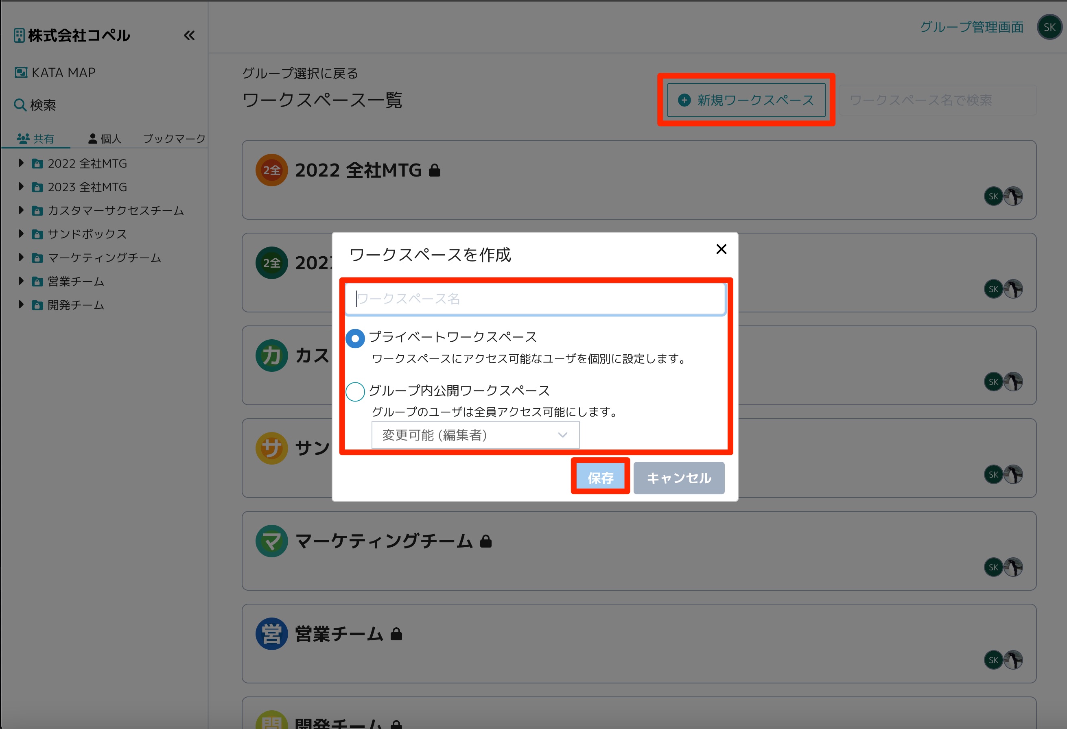1067x729 pixels.
Task: Click the 2023 全社MTG folder icon in the sidebar
Action: click(37, 187)
